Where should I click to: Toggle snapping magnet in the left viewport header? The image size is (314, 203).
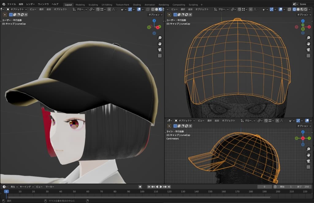coord(98,9)
